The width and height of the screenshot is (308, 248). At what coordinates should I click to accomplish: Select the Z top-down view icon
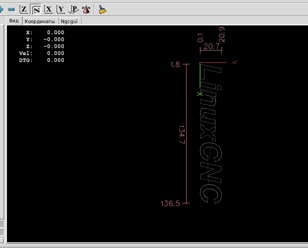point(24,9)
